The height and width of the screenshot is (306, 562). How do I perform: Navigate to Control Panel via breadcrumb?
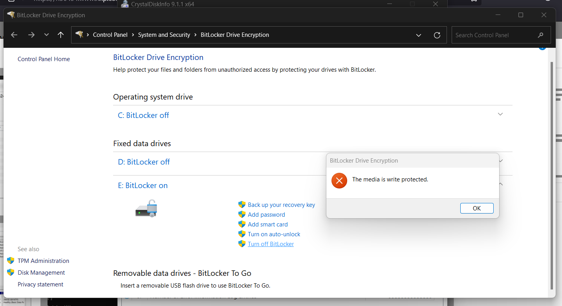(x=110, y=34)
